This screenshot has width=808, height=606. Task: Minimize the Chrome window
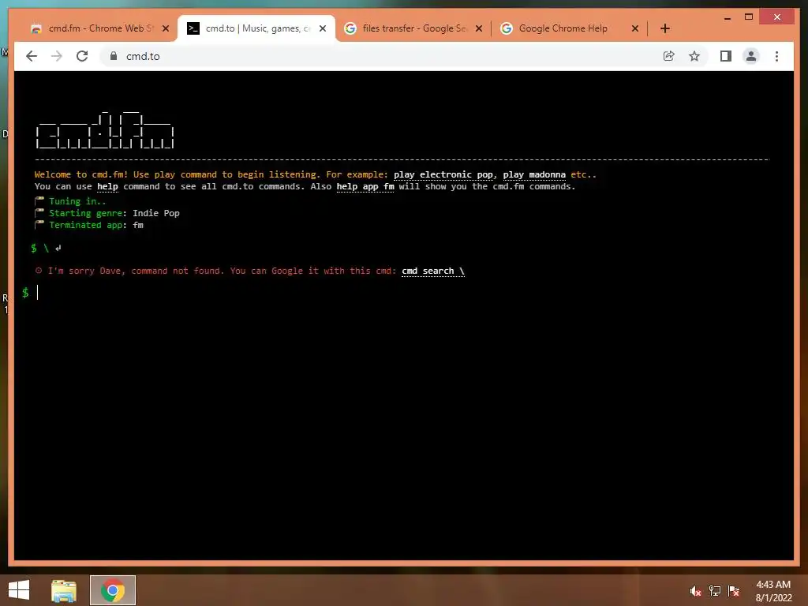click(x=728, y=17)
